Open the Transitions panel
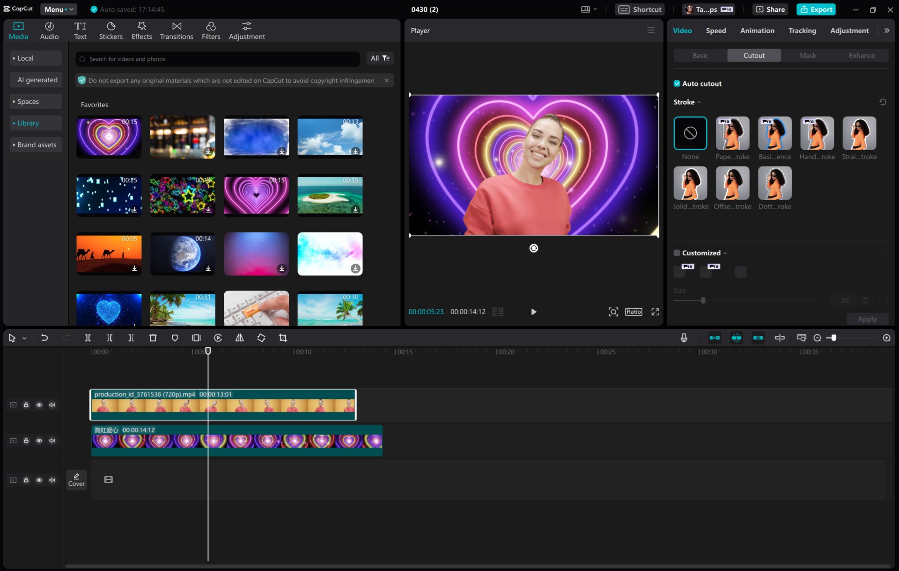 point(176,30)
